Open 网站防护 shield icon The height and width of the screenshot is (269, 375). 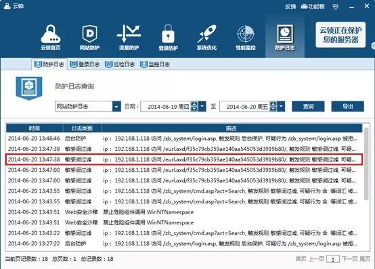(x=89, y=37)
